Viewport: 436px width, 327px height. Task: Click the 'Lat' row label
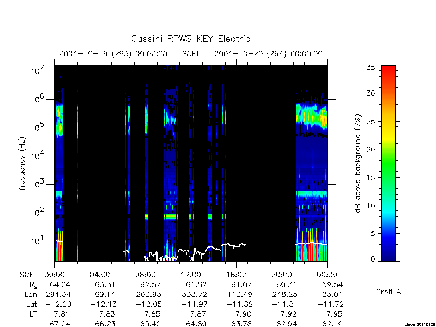[x=32, y=304]
